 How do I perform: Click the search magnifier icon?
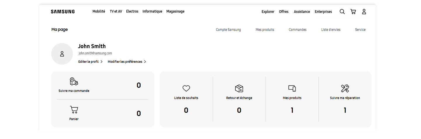(x=342, y=12)
